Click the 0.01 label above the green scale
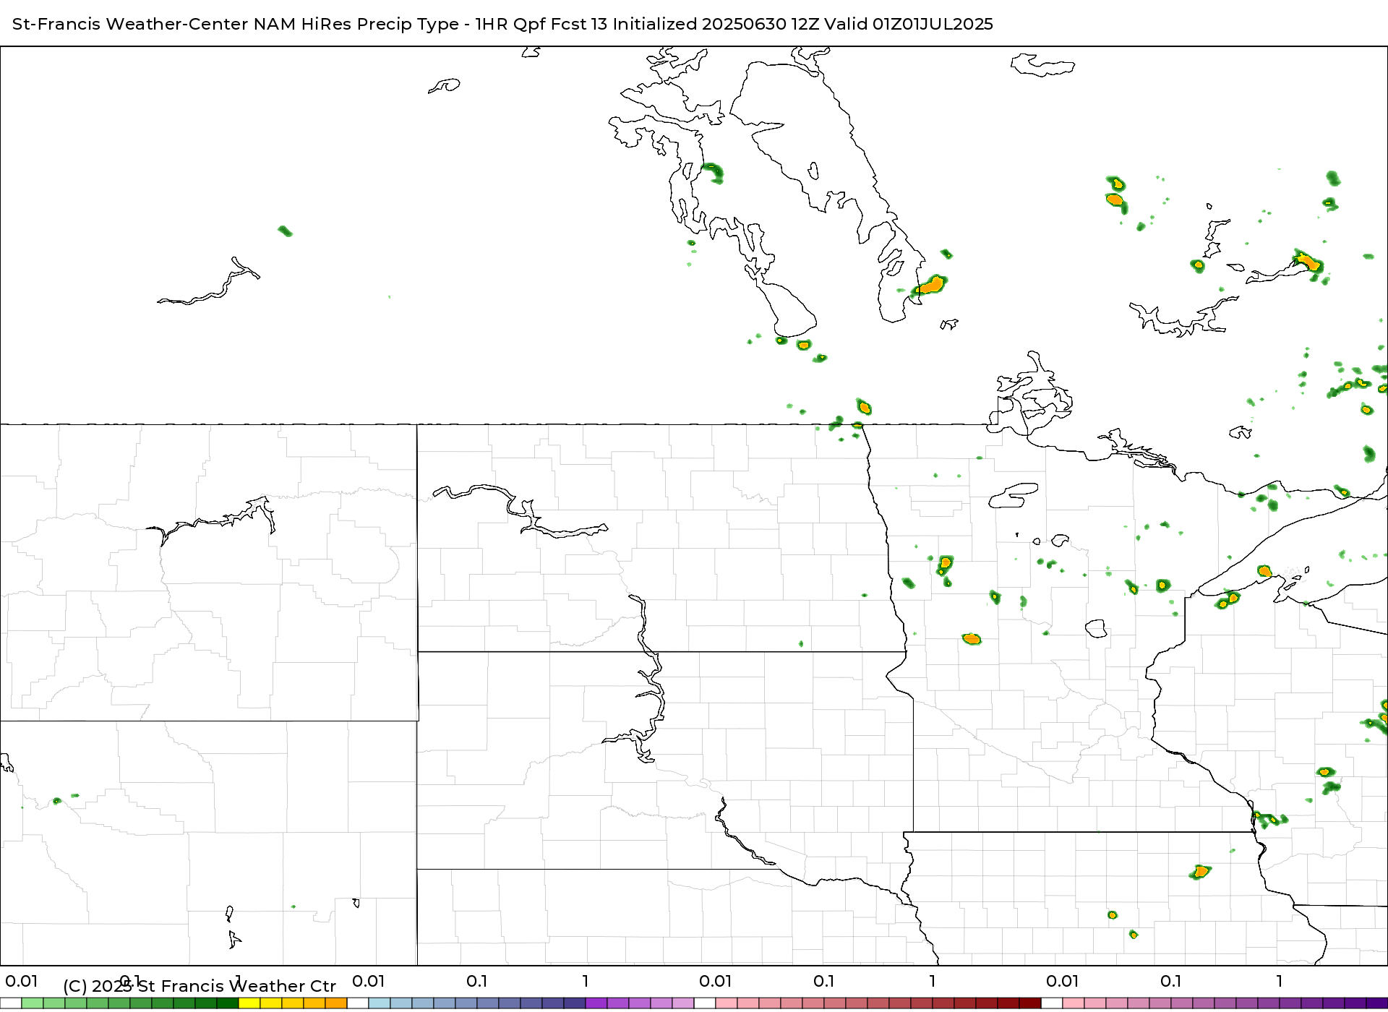The width and height of the screenshot is (1388, 1012). 22,981
